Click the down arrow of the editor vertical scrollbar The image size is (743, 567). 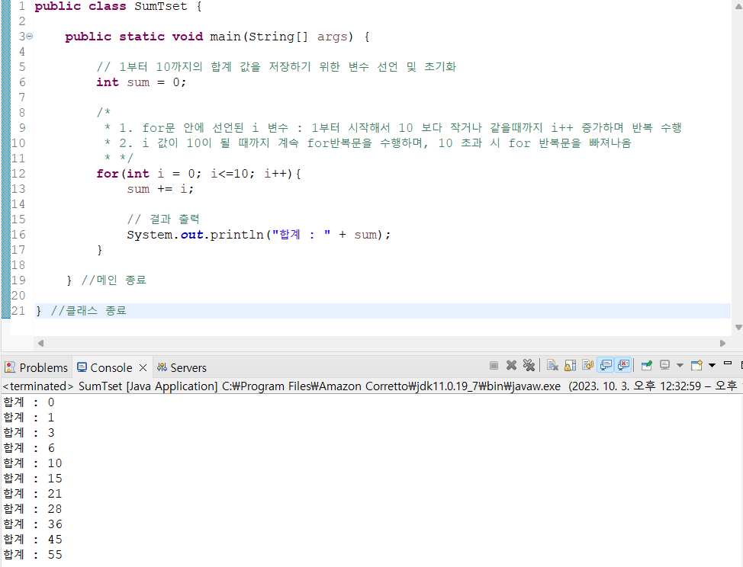(x=738, y=327)
